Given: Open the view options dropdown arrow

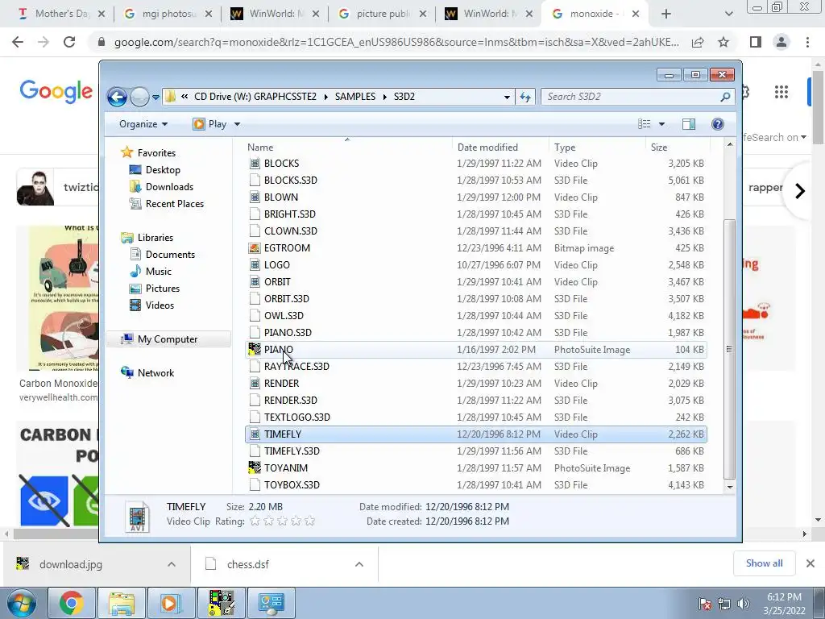Looking at the screenshot, I should pos(662,123).
